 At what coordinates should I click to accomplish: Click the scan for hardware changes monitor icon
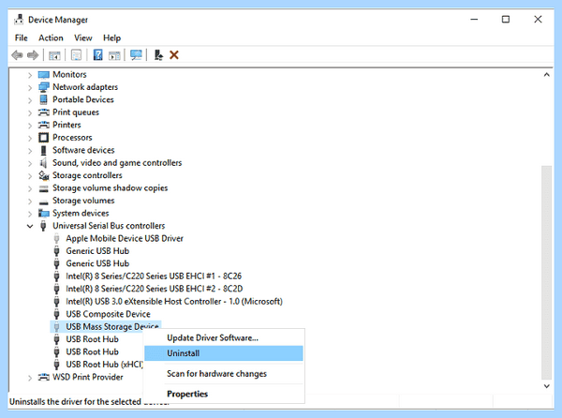coord(136,55)
